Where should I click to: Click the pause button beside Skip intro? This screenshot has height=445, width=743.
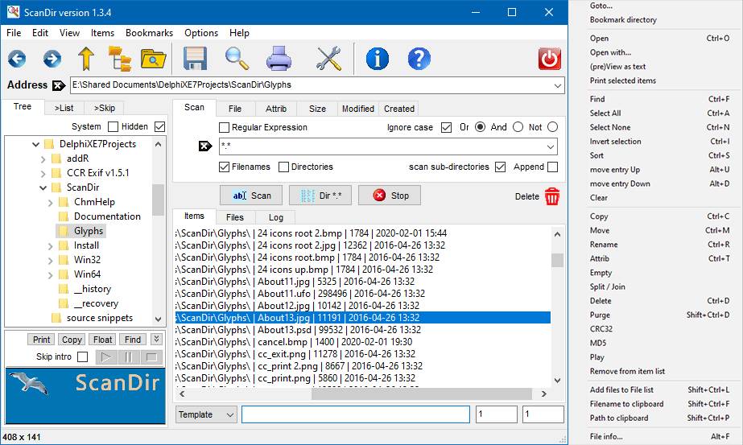coord(129,356)
